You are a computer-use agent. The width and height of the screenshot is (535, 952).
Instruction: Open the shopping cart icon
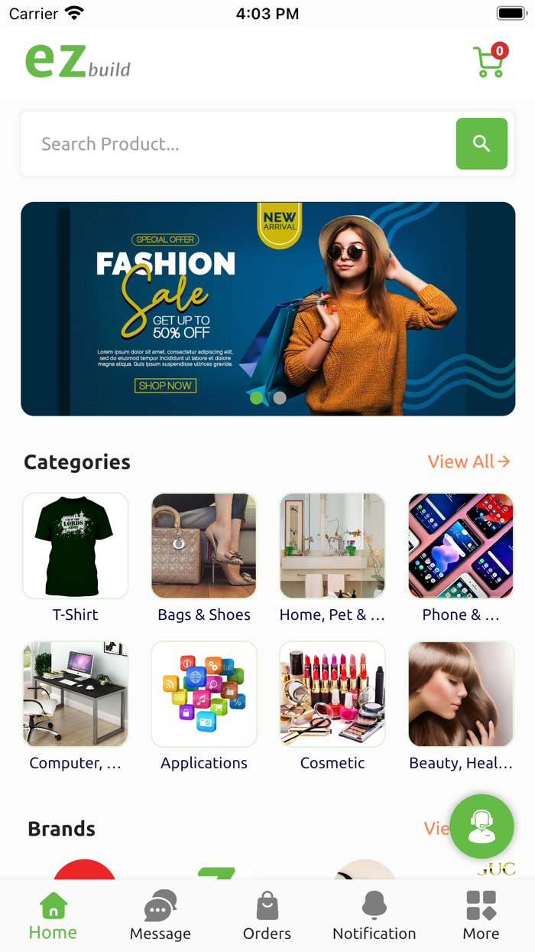pos(489,61)
